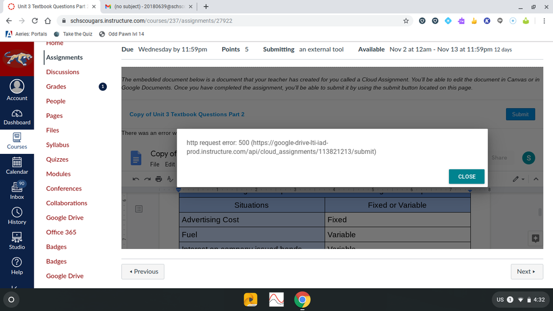This screenshot has width=553, height=311.
Task: Open the Grades course link
Action: [x=56, y=86]
